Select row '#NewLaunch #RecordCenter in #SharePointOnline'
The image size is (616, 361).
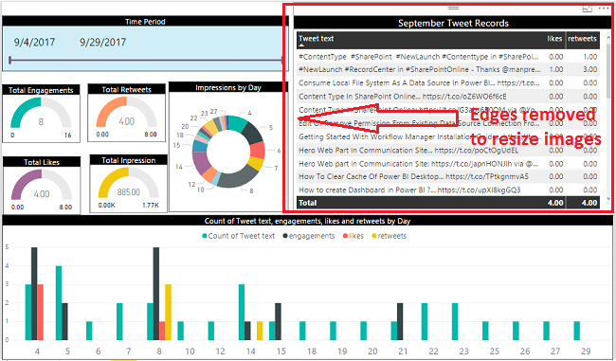(448, 69)
